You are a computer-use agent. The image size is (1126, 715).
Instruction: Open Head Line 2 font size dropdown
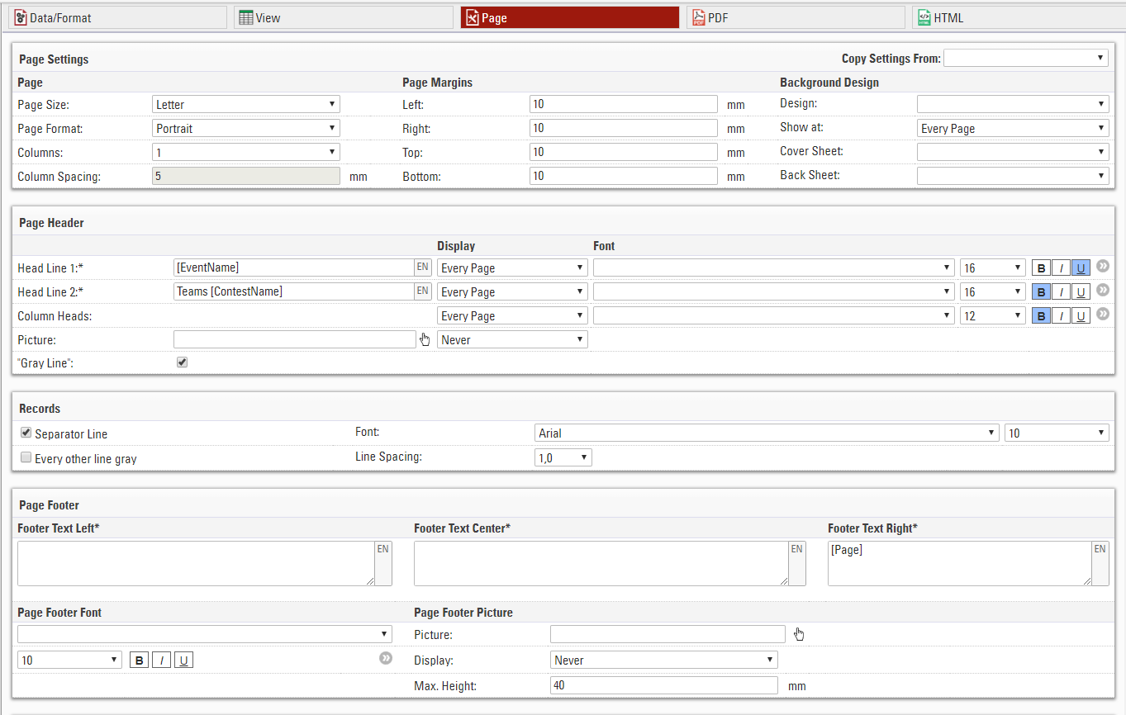993,292
